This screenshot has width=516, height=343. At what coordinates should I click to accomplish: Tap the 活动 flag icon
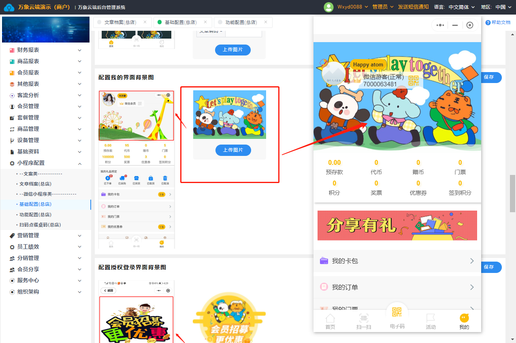(x=431, y=319)
